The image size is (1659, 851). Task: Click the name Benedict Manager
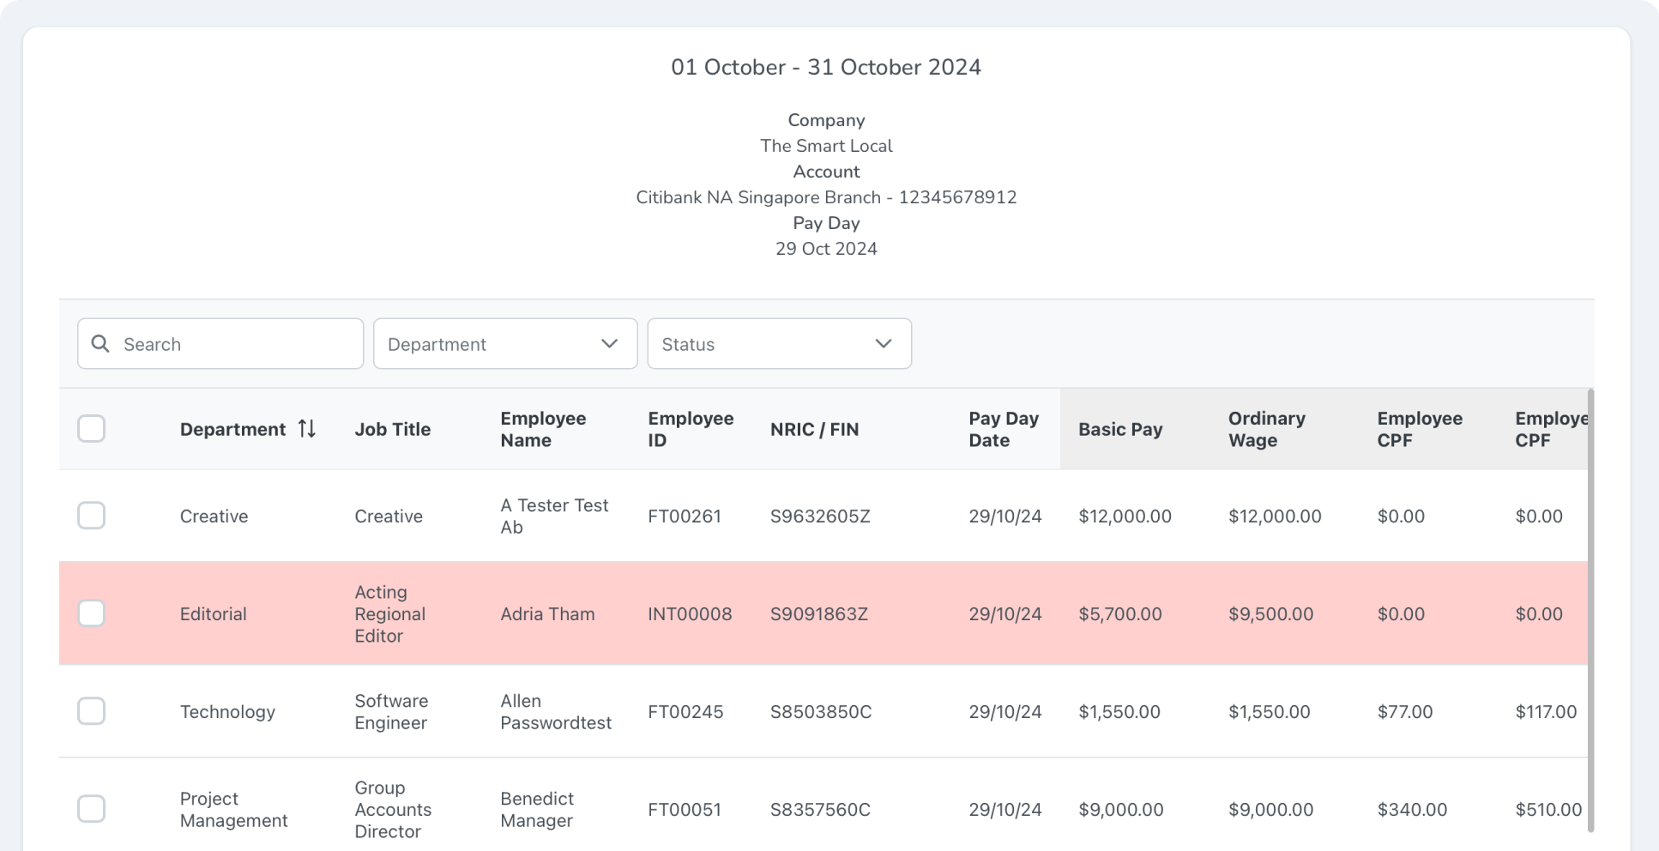pyautogui.click(x=537, y=810)
